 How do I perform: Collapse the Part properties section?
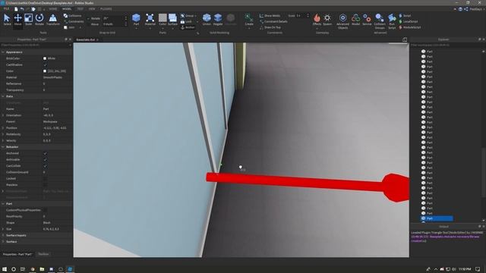(3, 204)
